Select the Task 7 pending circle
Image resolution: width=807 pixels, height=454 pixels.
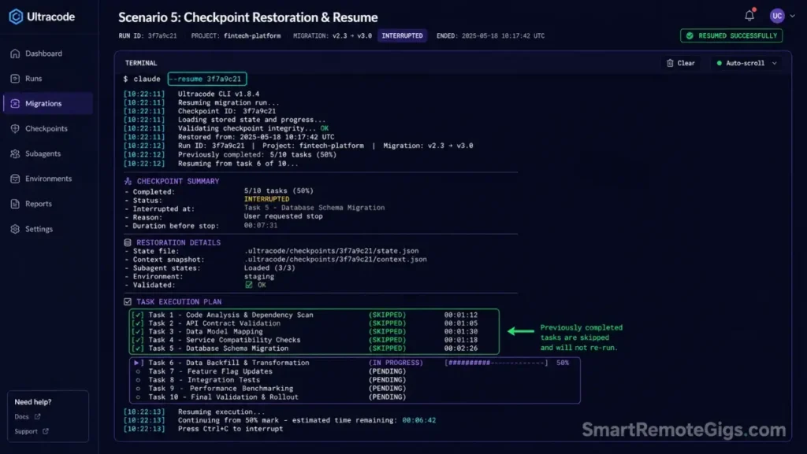tap(138, 371)
